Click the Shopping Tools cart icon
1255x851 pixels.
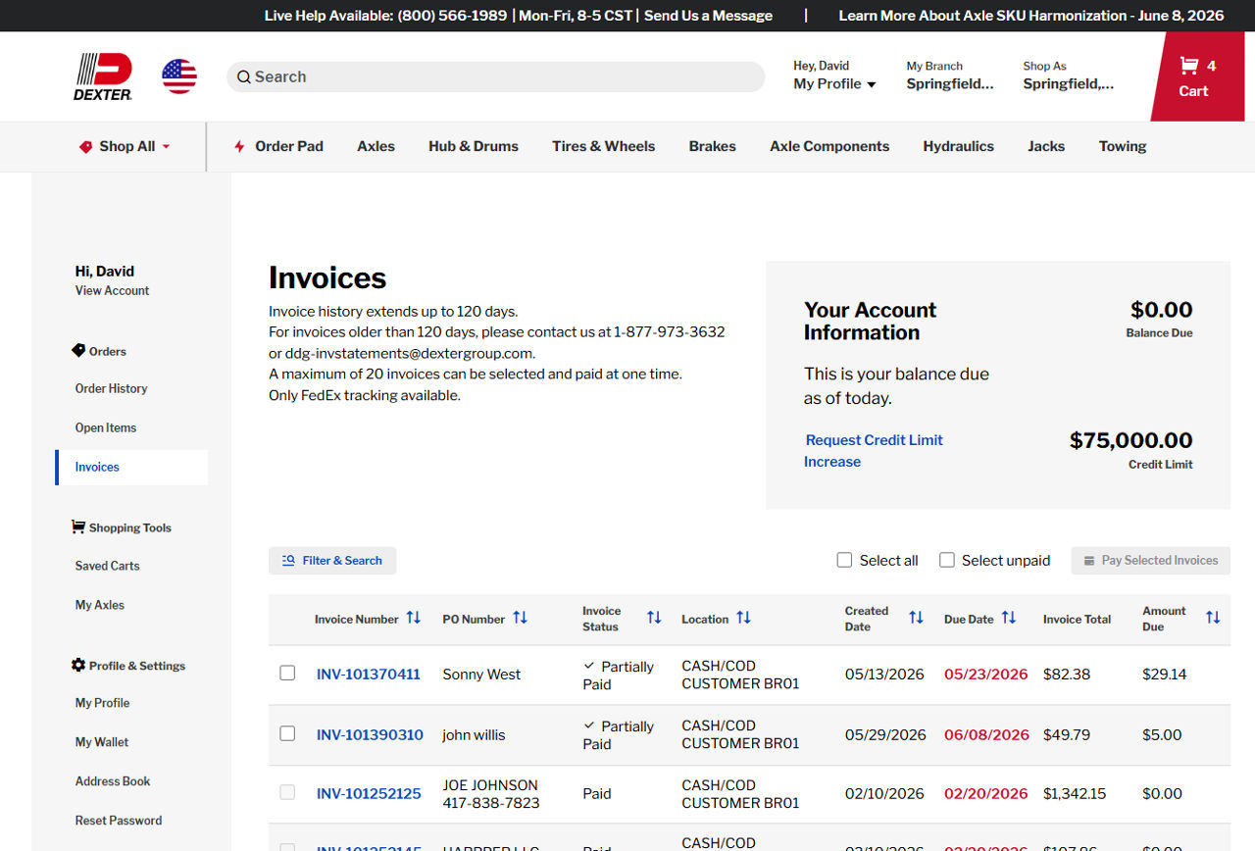pyautogui.click(x=78, y=526)
